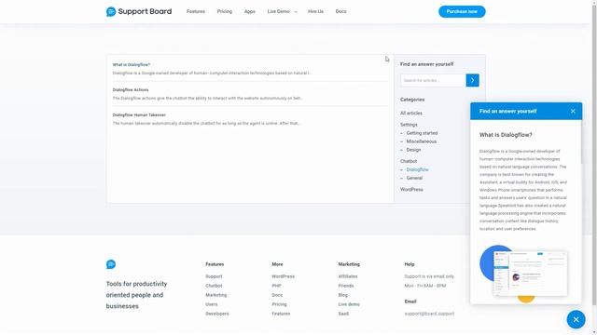This screenshot has width=597, height=335.
Task: Open the footer Features link under More
Action: (281, 314)
